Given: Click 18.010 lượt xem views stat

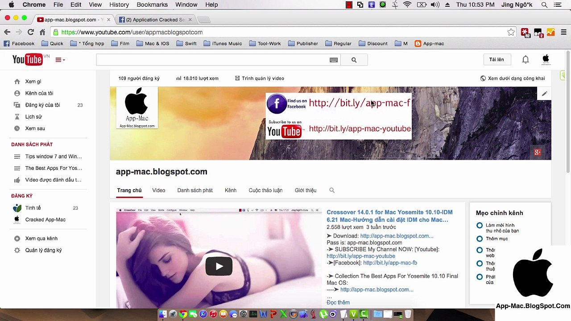Looking at the screenshot, I should tap(197, 78).
